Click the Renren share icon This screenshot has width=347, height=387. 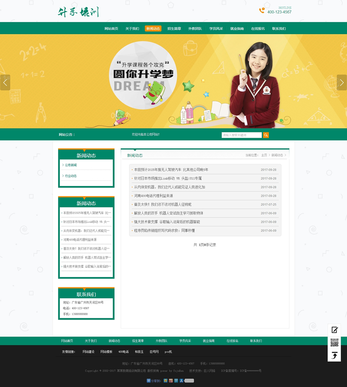(x=181, y=380)
